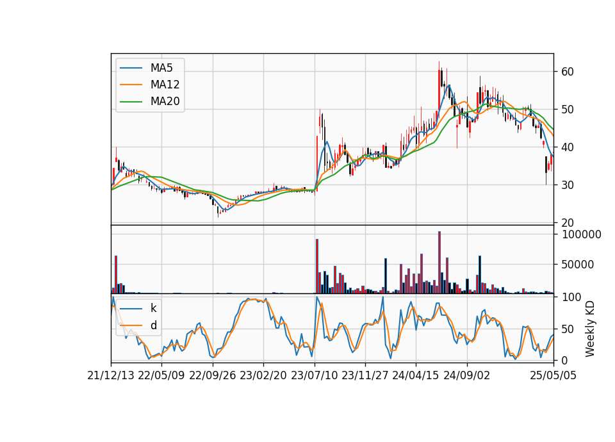Click the MA5 legend label

tap(161, 68)
